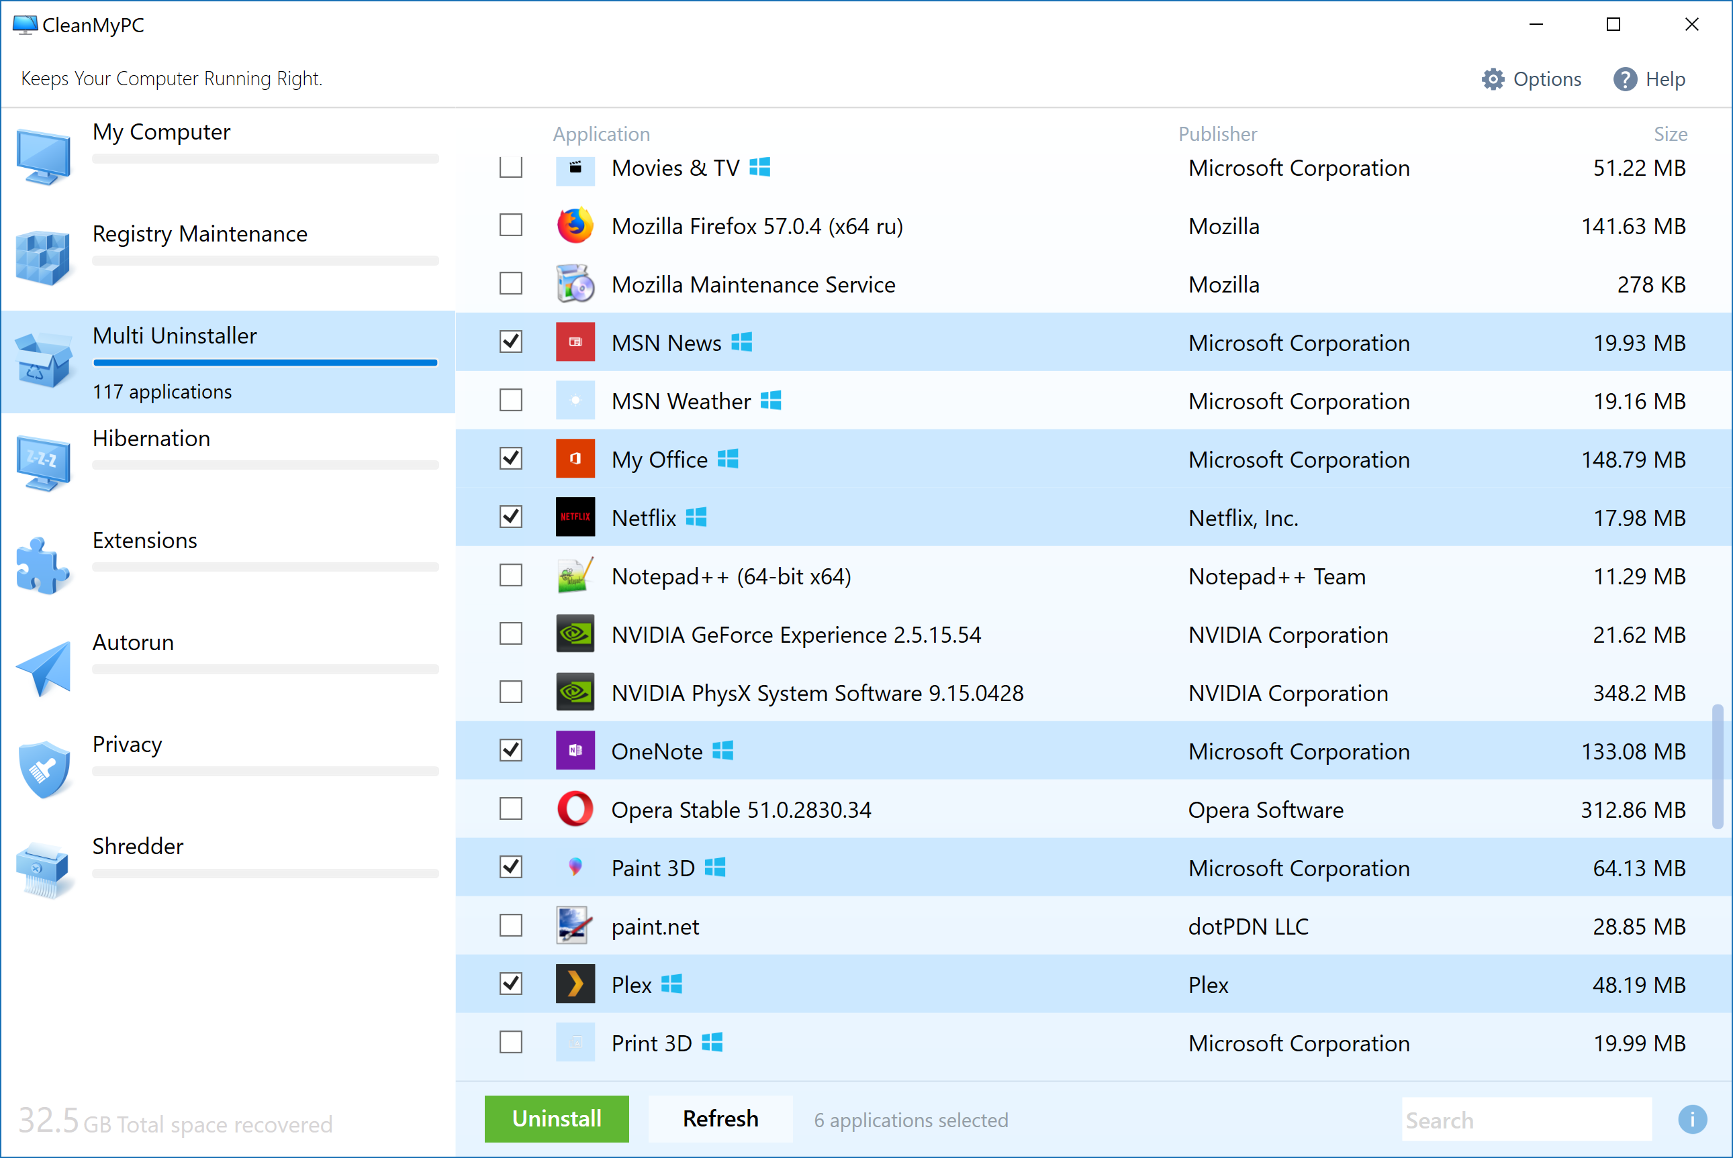Click the Plex chevron icon
The height and width of the screenshot is (1158, 1733).
(575, 984)
